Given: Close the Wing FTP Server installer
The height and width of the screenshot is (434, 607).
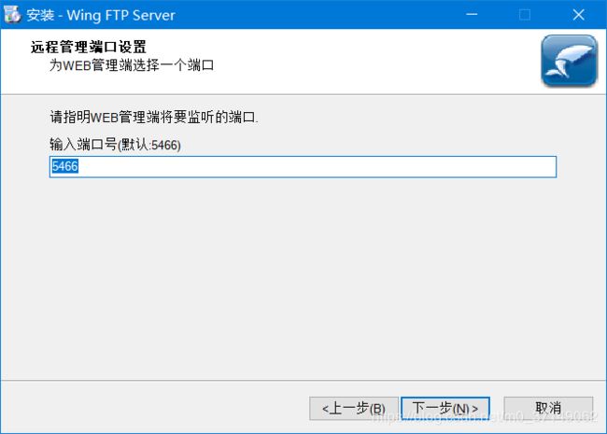Looking at the screenshot, I should (x=578, y=15).
